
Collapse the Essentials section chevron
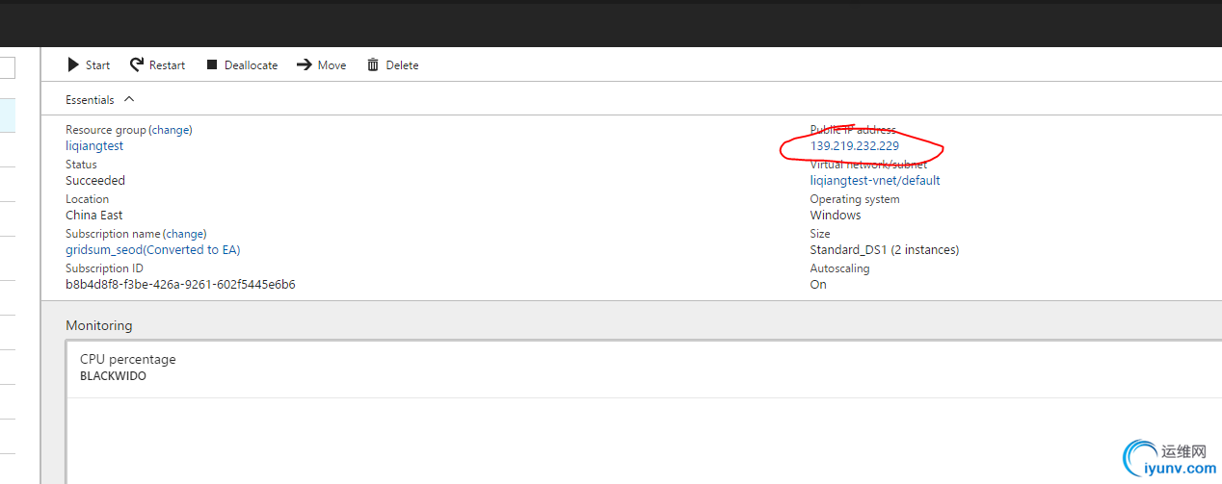[x=129, y=99]
